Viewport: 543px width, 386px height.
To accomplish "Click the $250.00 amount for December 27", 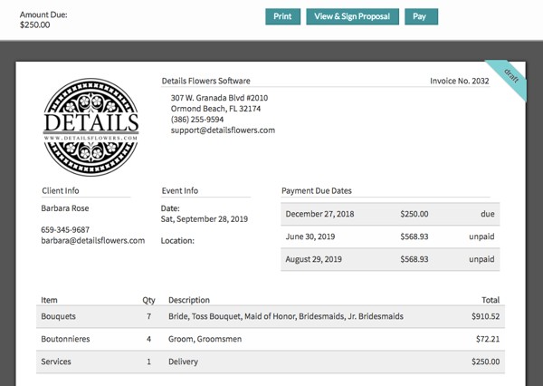I will 414,214.
